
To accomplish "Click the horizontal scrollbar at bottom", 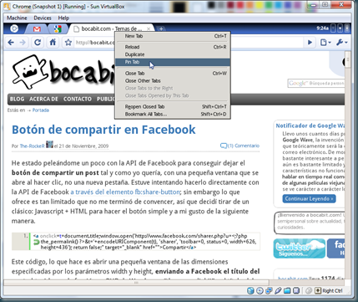I will pos(136,283).
